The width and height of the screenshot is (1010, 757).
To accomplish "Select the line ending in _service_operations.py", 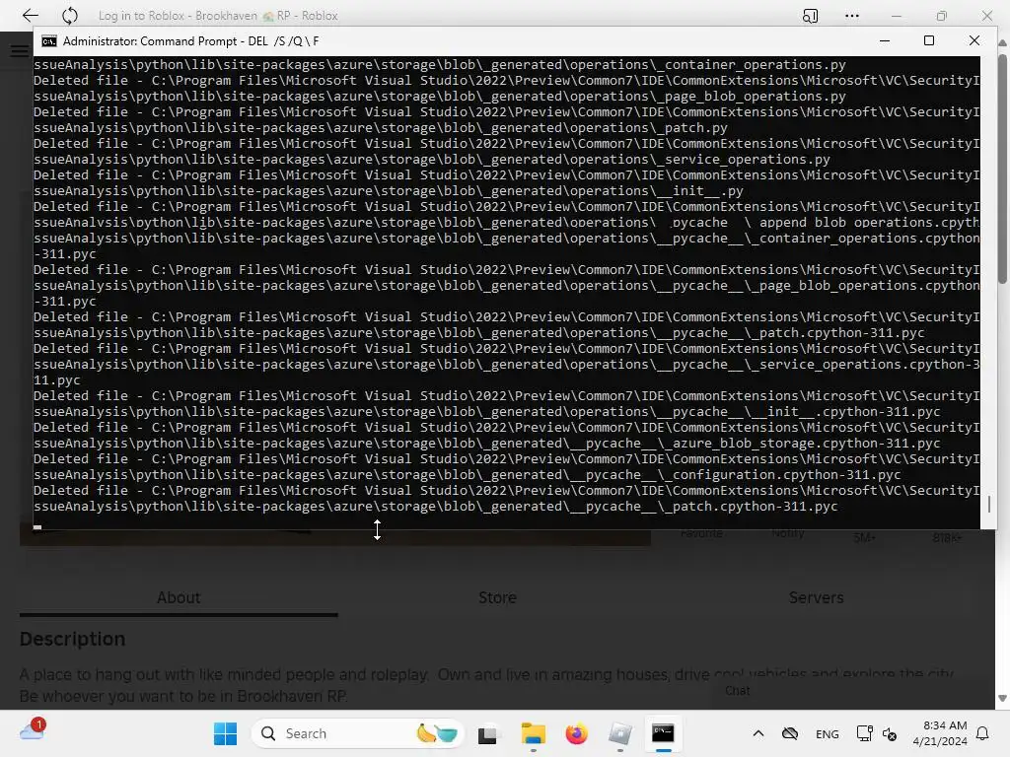I will click(x=432, y=160).
